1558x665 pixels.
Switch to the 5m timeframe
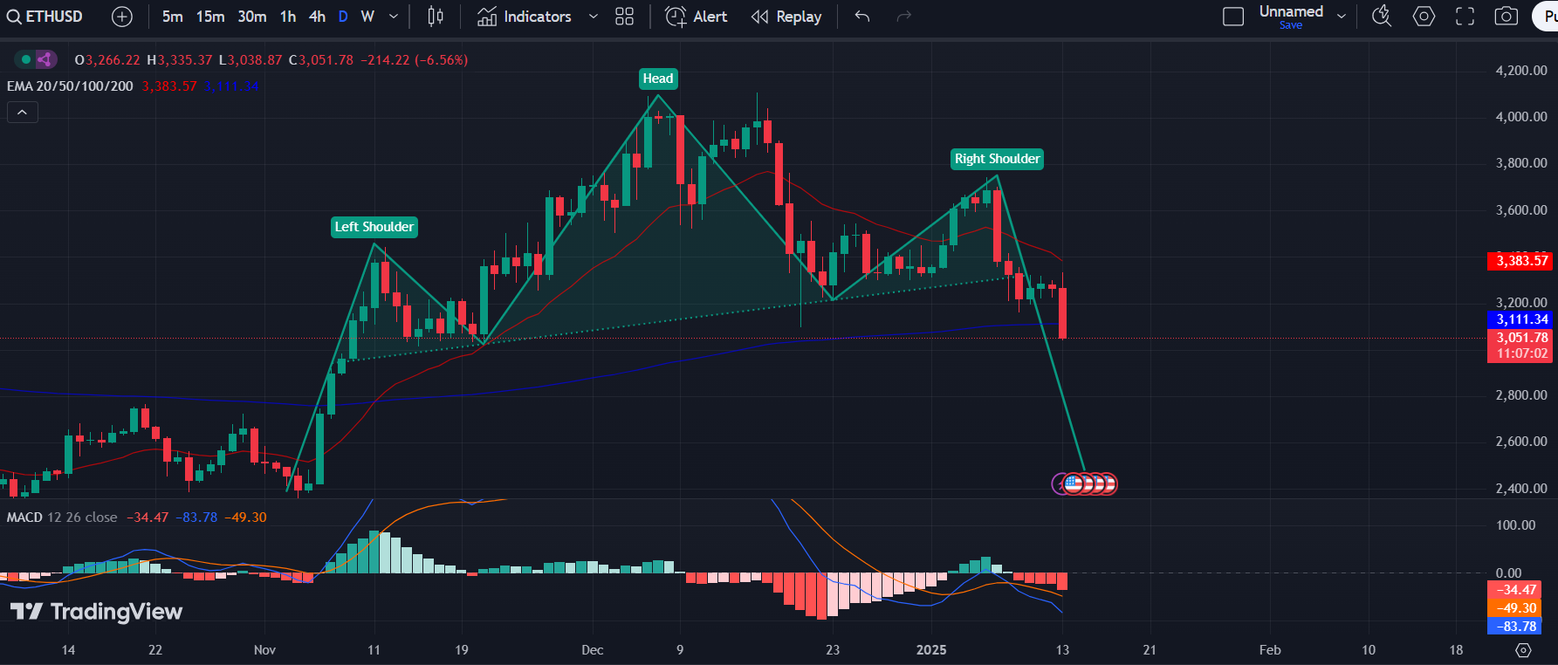pos(173,17)
